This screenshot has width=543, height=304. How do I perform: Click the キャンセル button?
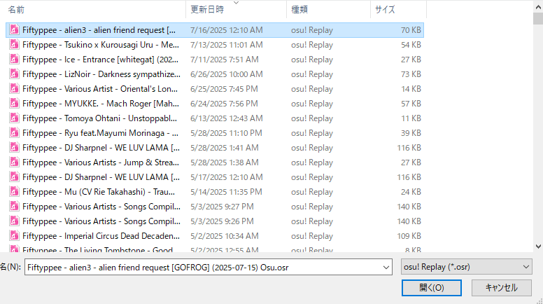pos(502,288)
